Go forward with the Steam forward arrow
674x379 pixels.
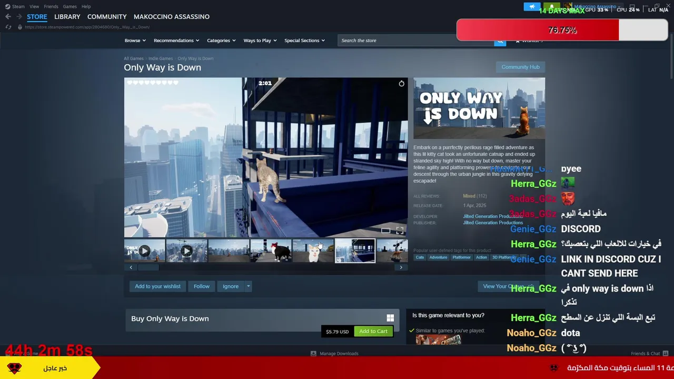coord(19,17)
